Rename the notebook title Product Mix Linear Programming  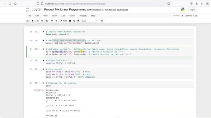(x=65, y=10)
